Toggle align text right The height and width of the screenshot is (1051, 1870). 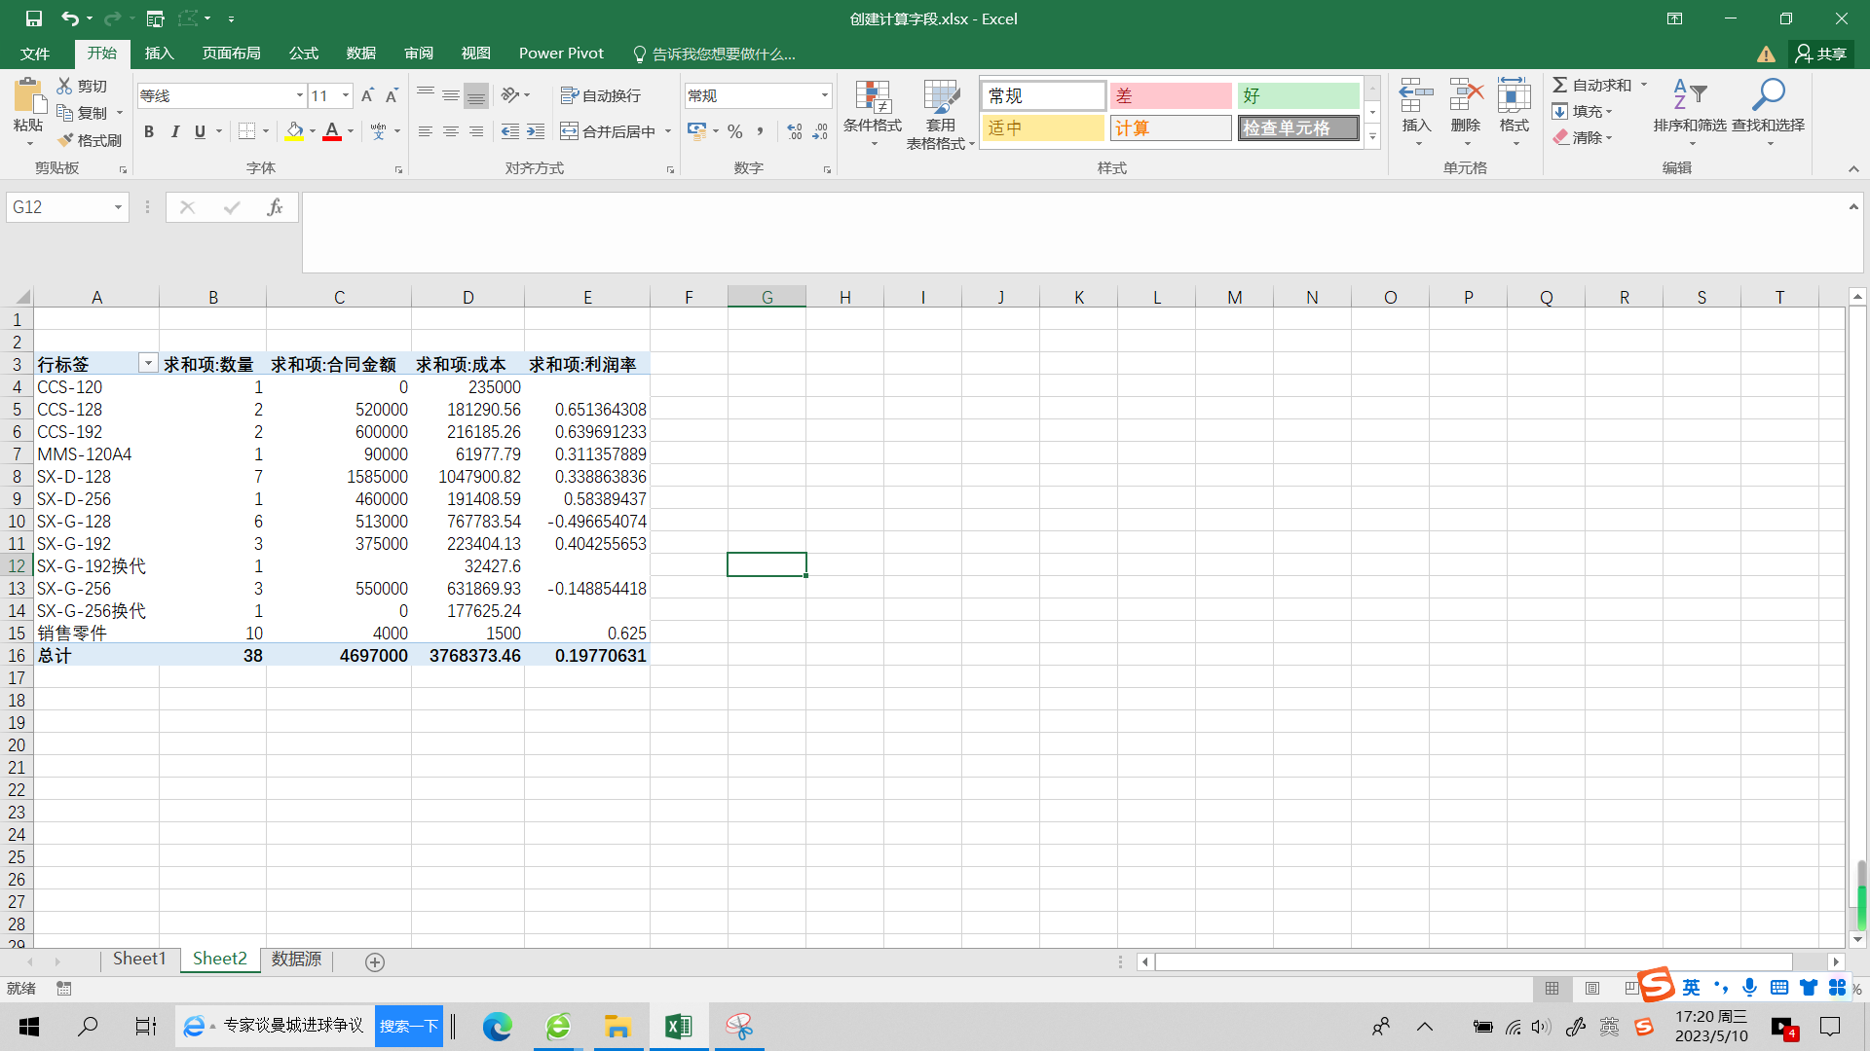476,131
